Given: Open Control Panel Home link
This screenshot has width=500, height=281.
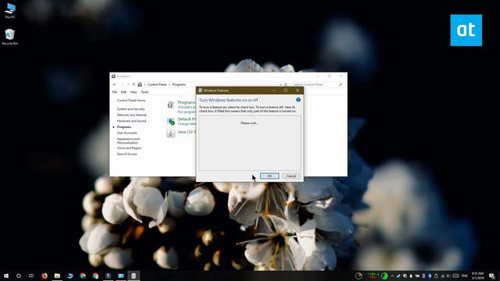Looking at the screenshot, I should (x=131, y=101).
